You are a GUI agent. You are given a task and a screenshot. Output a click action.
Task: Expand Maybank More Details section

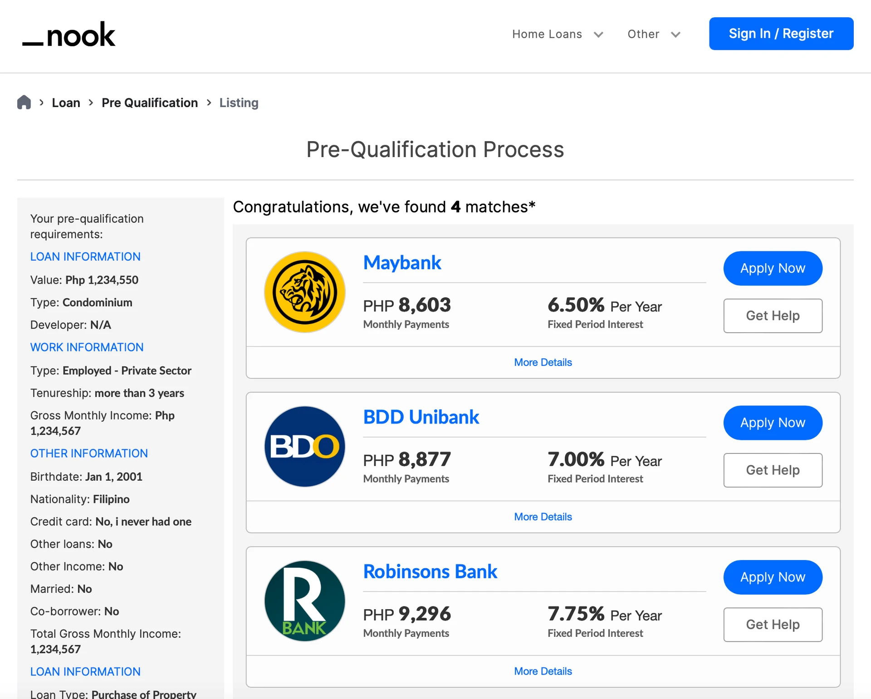coord(543,362)
